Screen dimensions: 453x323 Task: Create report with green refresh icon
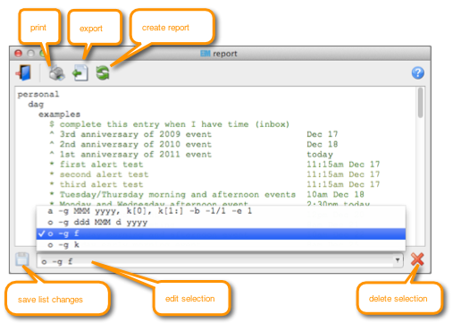103,72
